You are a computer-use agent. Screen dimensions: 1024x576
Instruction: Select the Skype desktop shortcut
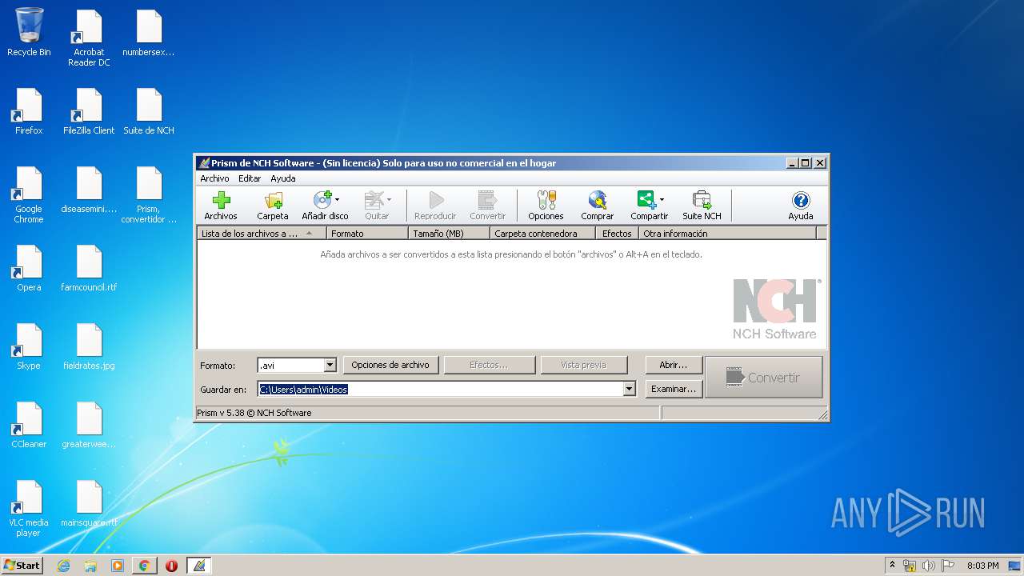point(29,346)
